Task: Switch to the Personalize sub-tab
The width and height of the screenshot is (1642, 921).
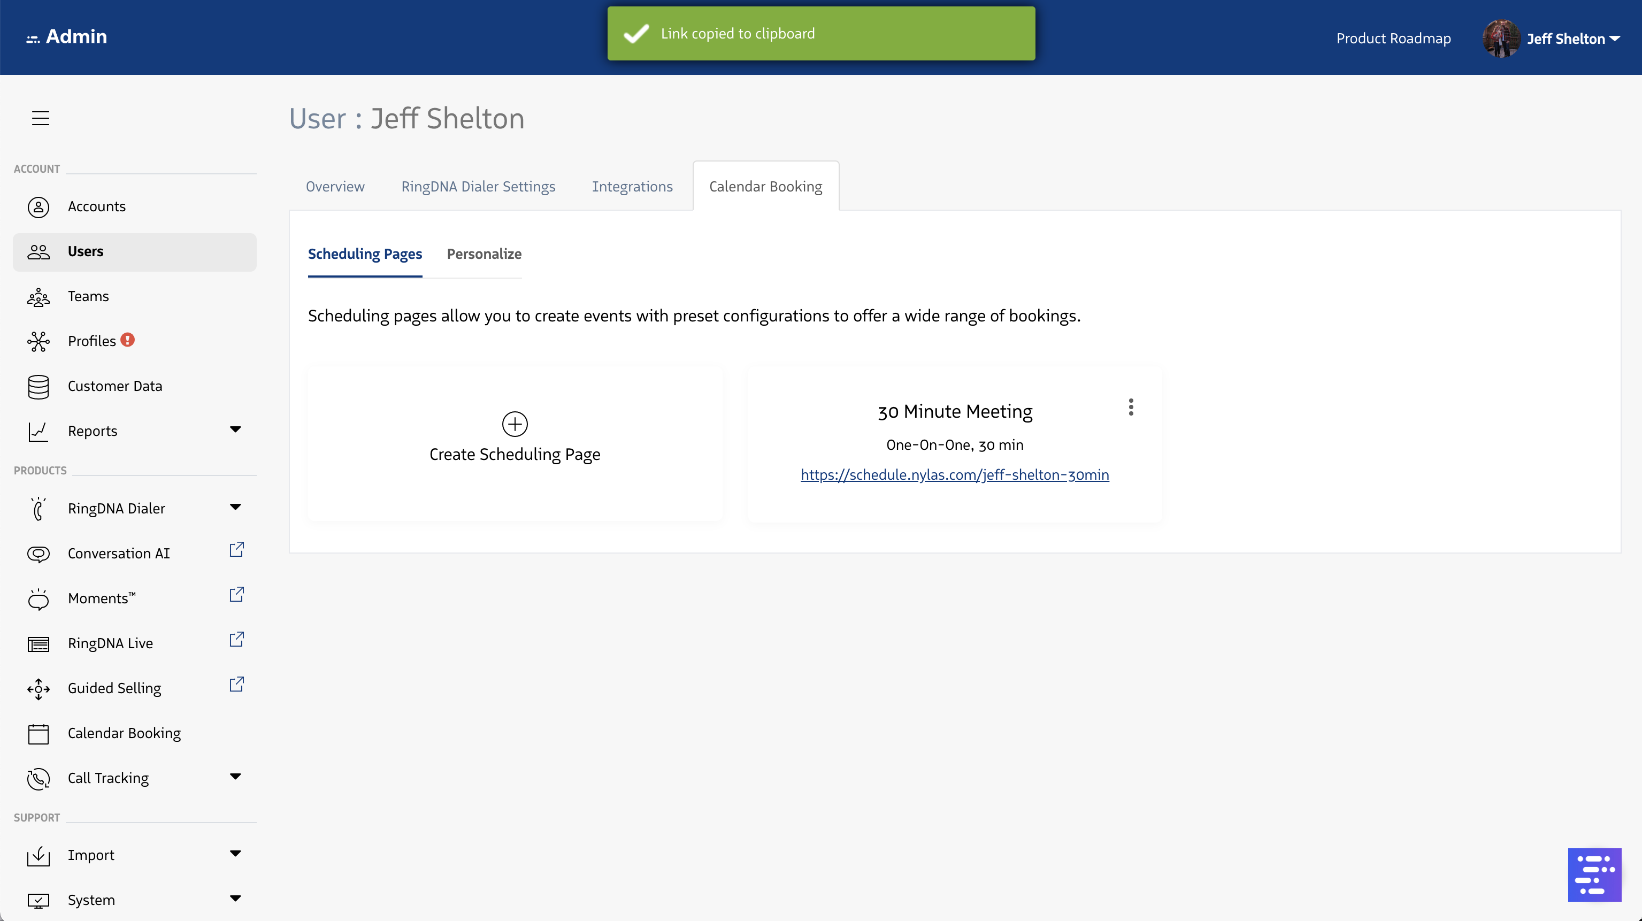Action: click(x=484, y=254)
